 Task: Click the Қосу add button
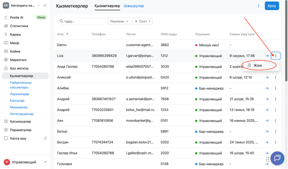pos(272,6)
